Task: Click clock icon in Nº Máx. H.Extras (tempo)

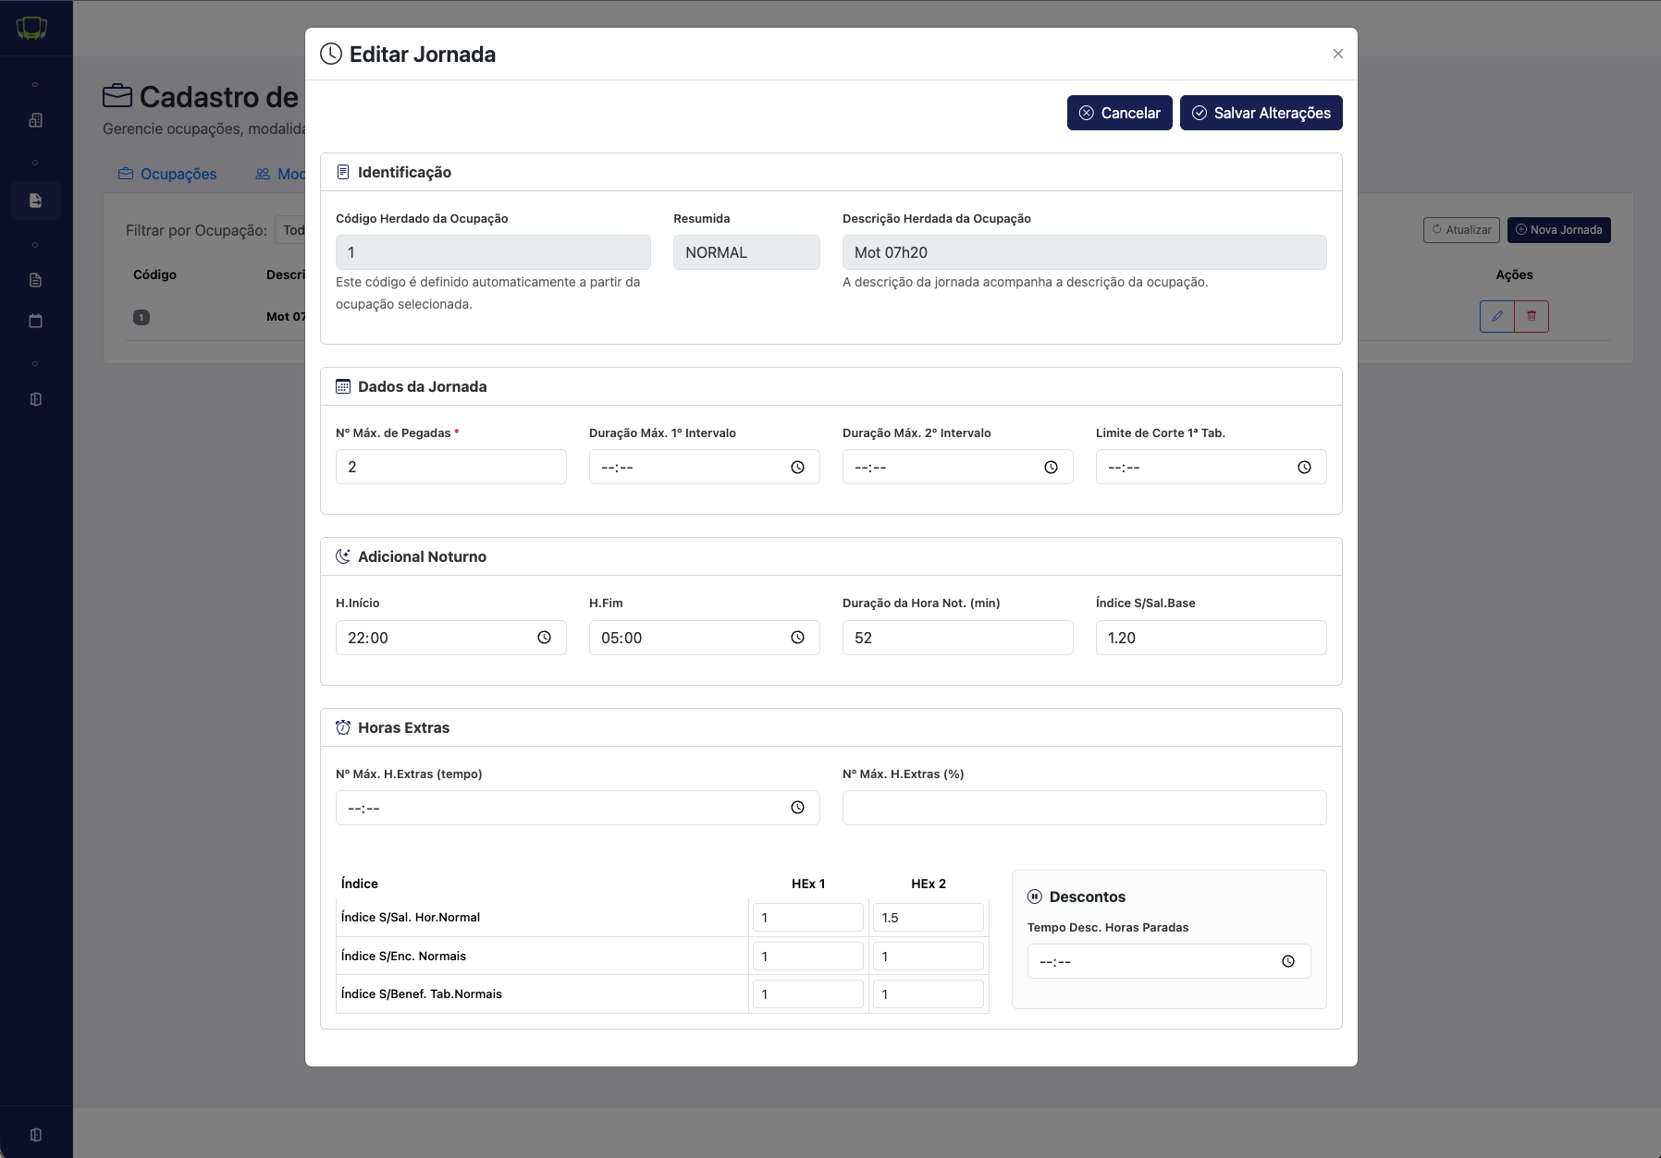Action: tap(797, 808)
